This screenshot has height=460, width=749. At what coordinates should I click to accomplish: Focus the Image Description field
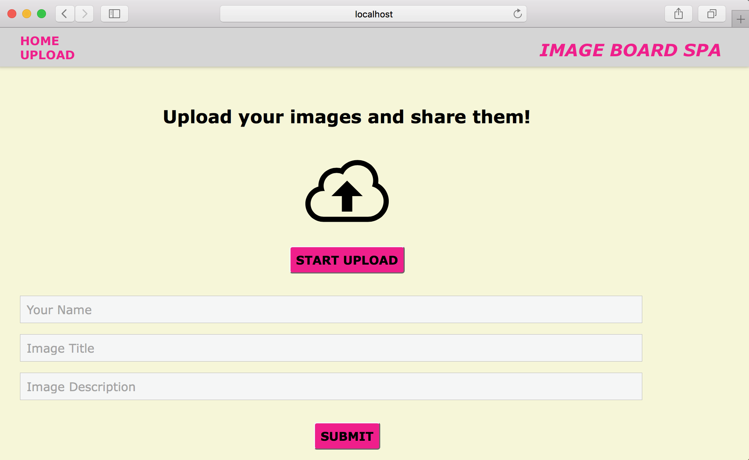[x=331, y=386]
